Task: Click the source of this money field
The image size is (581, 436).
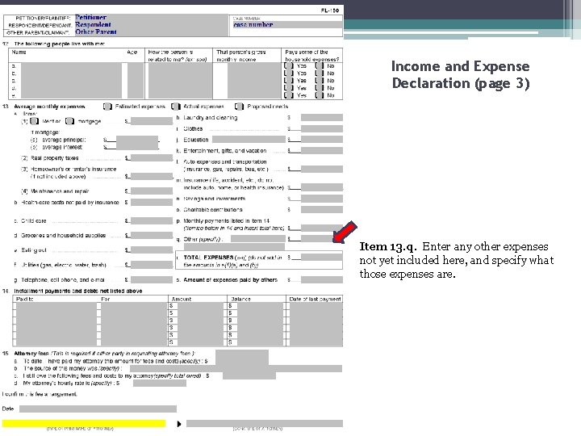Action: click(236, 368)
